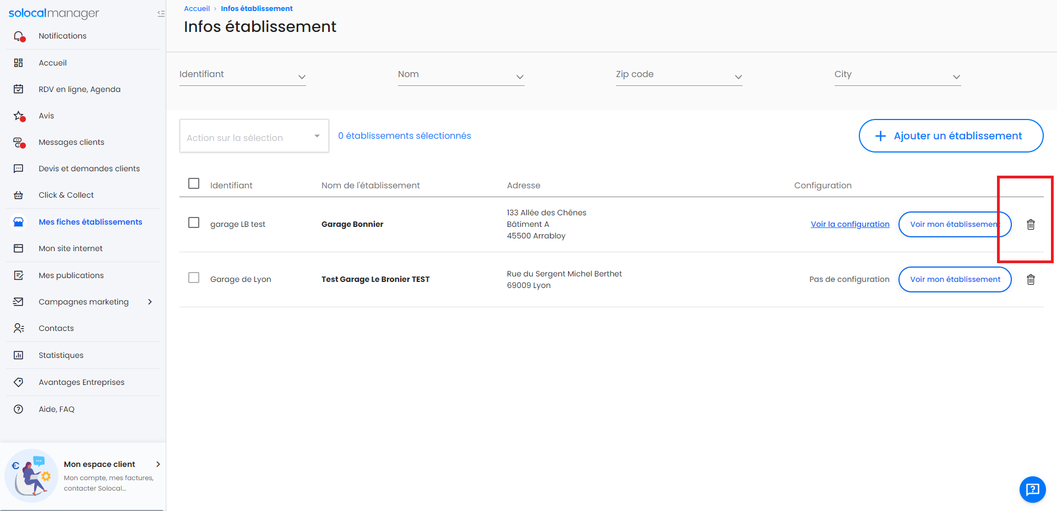Image resolution: width=1057 pixels, height=511 pixels.
Task: Open Mon site internet menu item
Action: coord(70,248)
